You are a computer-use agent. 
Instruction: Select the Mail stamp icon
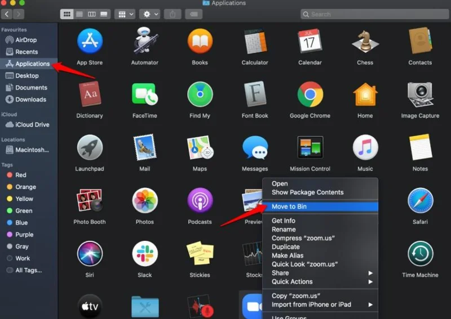[x=145, y=147]
